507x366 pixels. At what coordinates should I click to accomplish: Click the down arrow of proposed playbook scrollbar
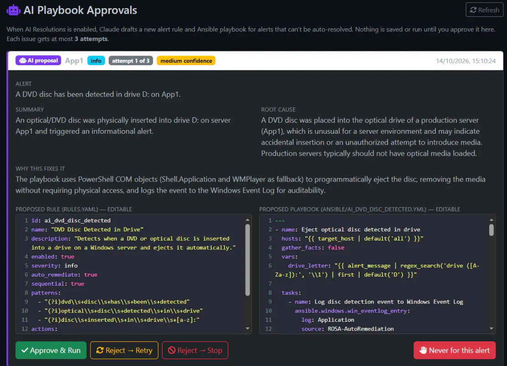click(x=491, y=329)
